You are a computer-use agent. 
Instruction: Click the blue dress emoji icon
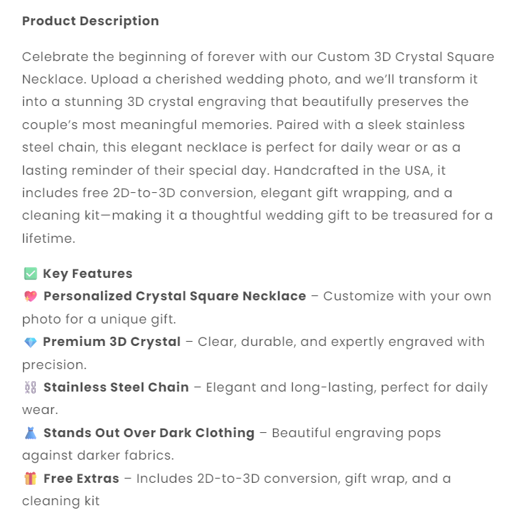tap(30, 433)
